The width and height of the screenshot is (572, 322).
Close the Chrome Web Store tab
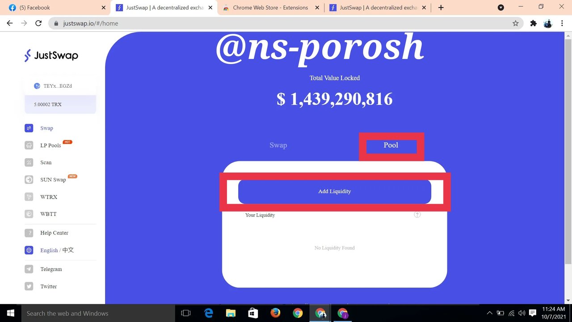pos(317,8)
